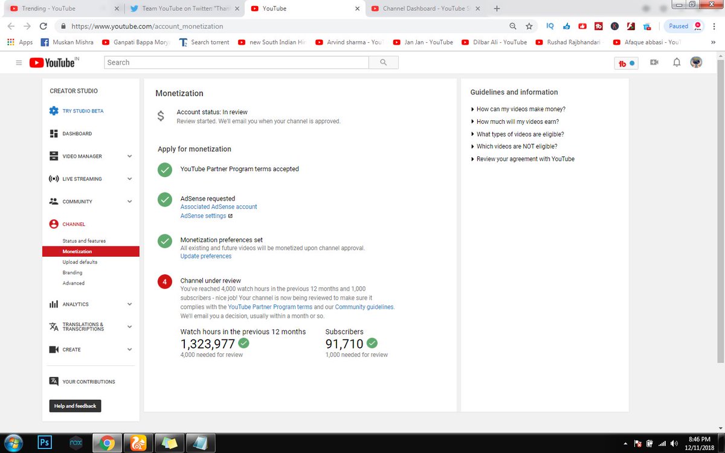Click the Paused profile button
This screenshot has width=725, height=453.
coord(684,26)
